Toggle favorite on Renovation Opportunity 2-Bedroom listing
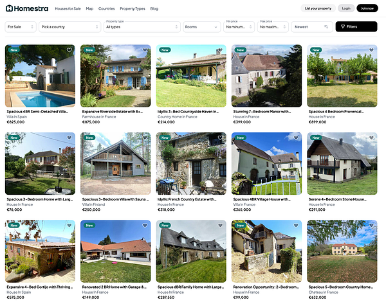This screenshot has width=386, height=304. (x=296, y=226)
